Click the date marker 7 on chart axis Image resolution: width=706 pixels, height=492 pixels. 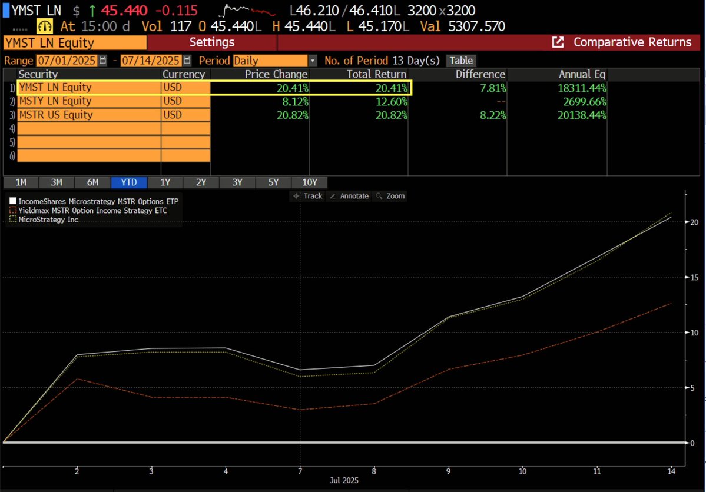tap(300, 471)
